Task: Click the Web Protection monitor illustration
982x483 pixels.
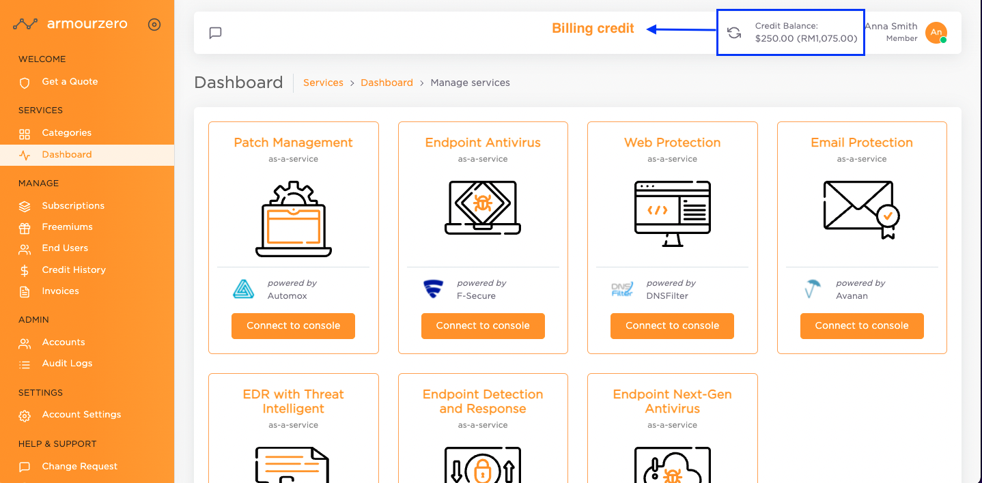Action: [x=673, y=214]
